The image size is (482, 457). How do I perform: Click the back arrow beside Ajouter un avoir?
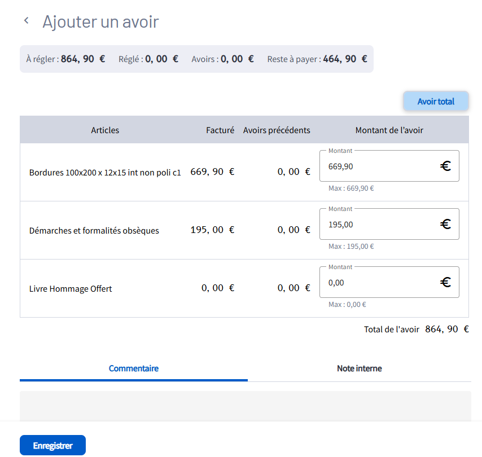pos(26,21)
